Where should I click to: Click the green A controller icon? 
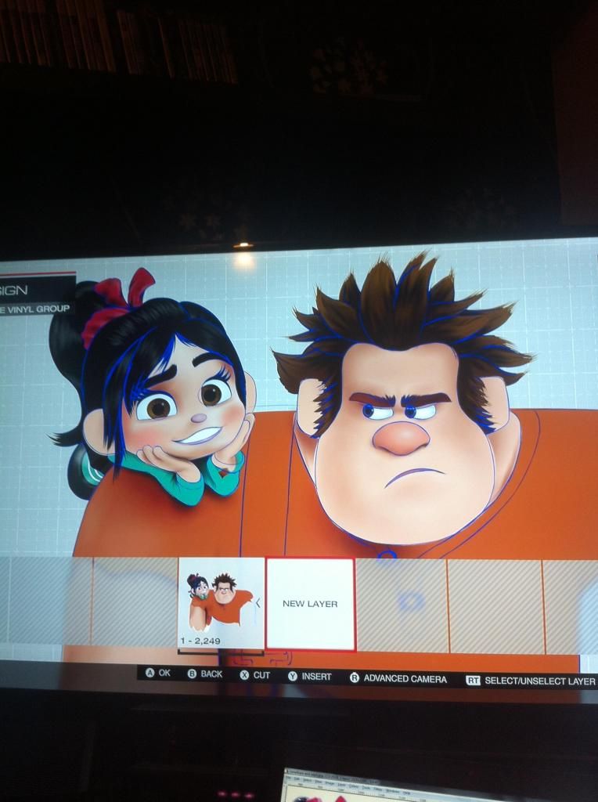[149, 673]
